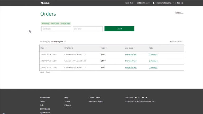
Task: Sort orders by the Date column
Action: tap(43, 48)
